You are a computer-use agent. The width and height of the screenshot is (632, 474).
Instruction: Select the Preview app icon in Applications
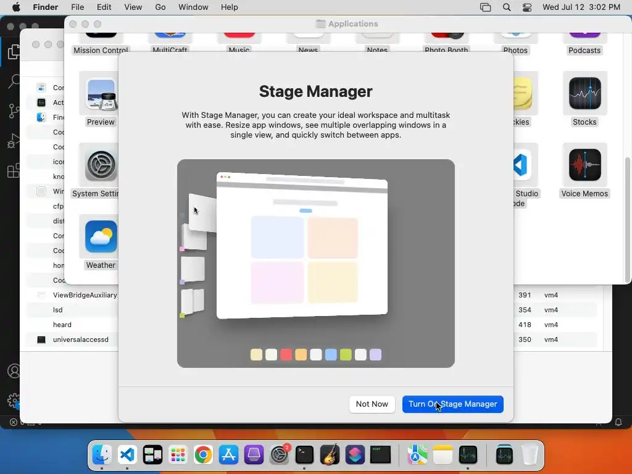tap(101, 94)
